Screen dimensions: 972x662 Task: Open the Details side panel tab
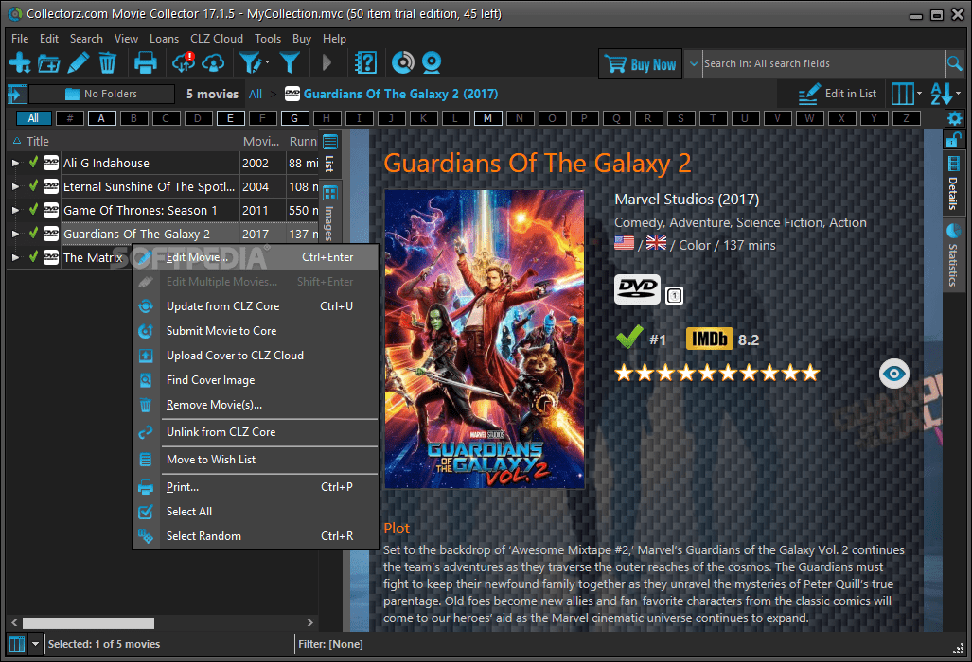click(953, 183)
